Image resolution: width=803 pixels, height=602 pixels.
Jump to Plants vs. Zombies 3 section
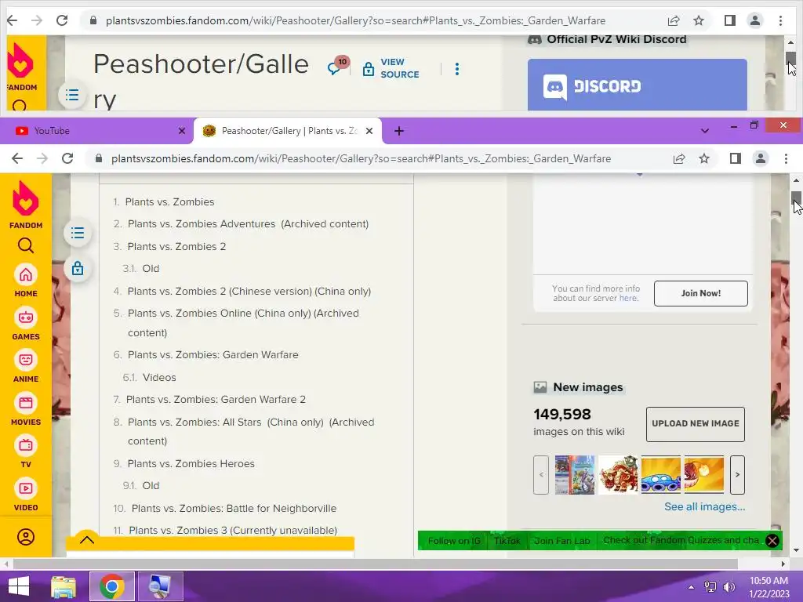pyautogui.click(x=233, y=531)
